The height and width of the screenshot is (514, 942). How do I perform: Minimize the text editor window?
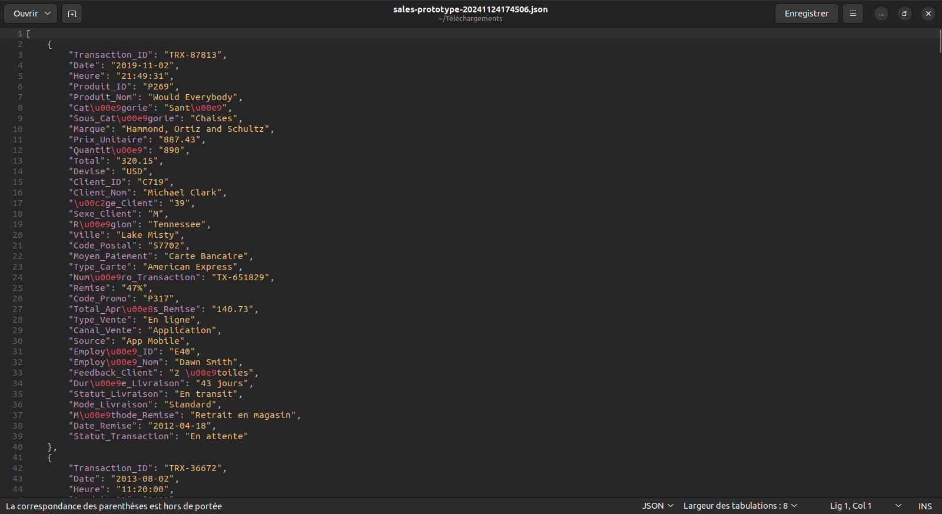tap(881, 14)
